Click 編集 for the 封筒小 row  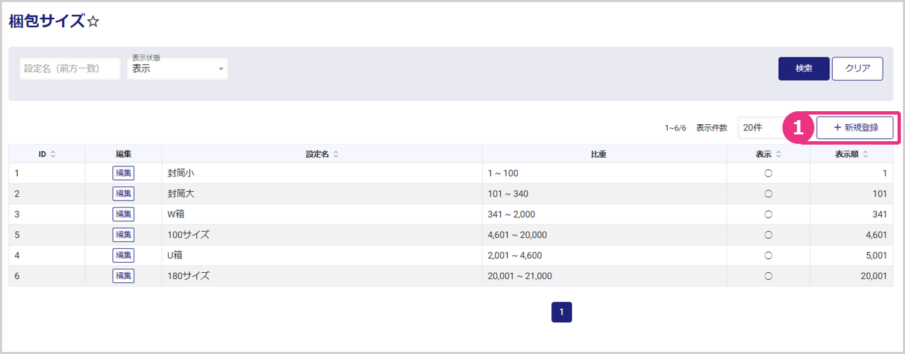123,173
